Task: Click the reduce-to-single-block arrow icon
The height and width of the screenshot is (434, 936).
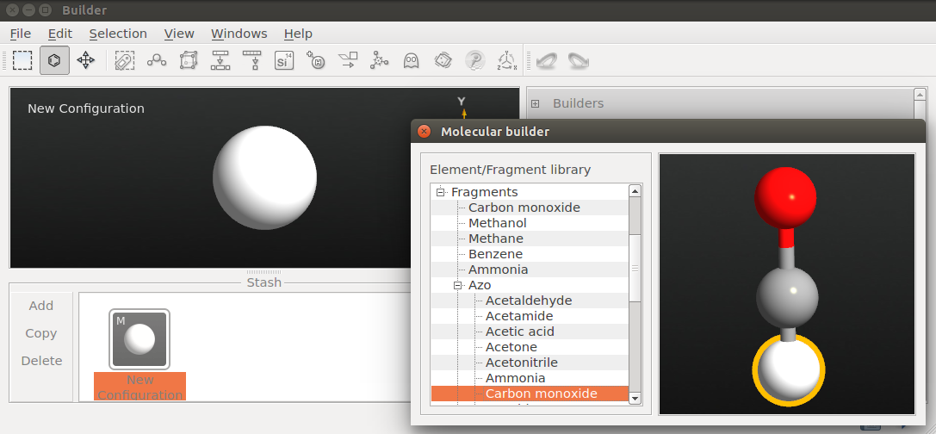Action: pyautogui.click(x=252, y=60)
